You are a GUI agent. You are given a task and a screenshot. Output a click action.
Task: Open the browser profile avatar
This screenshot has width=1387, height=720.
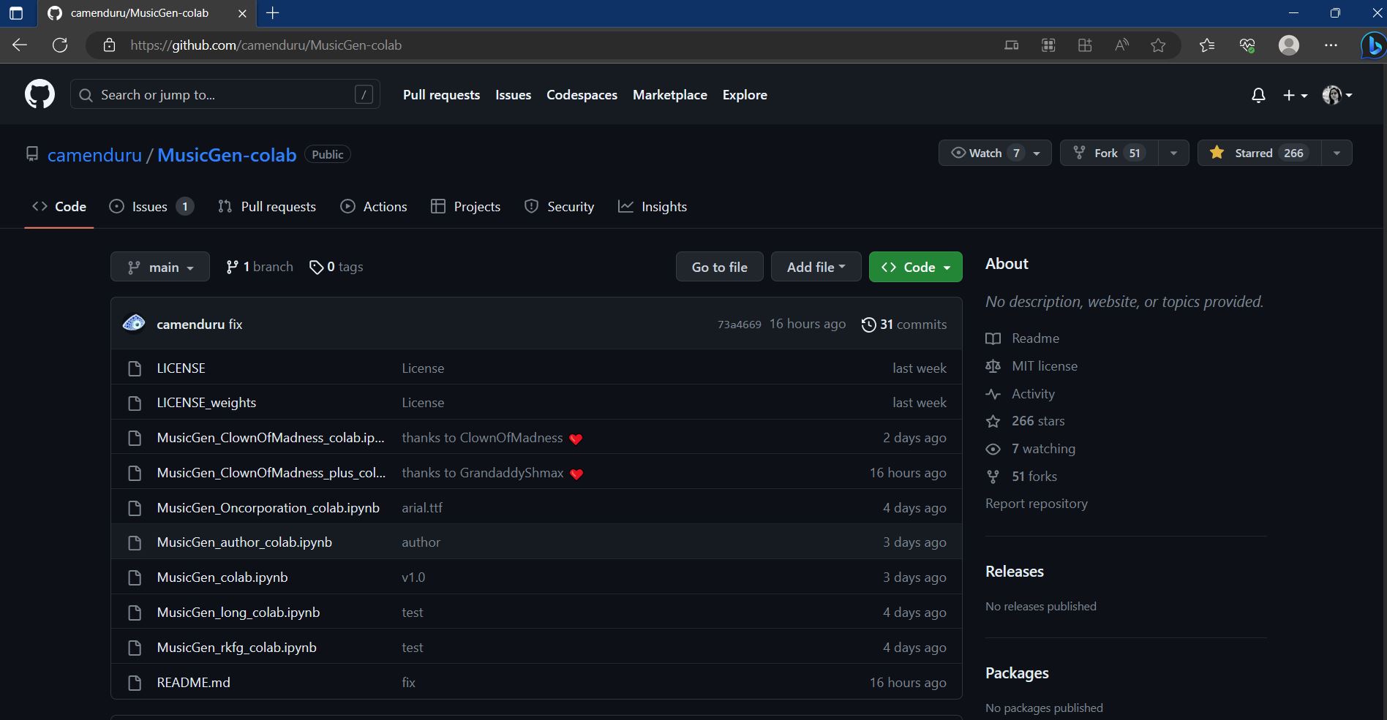1289,45
